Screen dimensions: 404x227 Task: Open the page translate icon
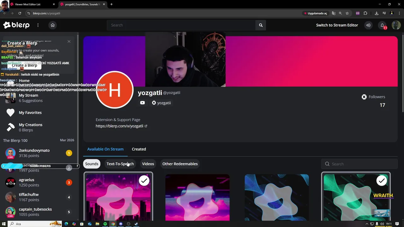pos(333,13)
